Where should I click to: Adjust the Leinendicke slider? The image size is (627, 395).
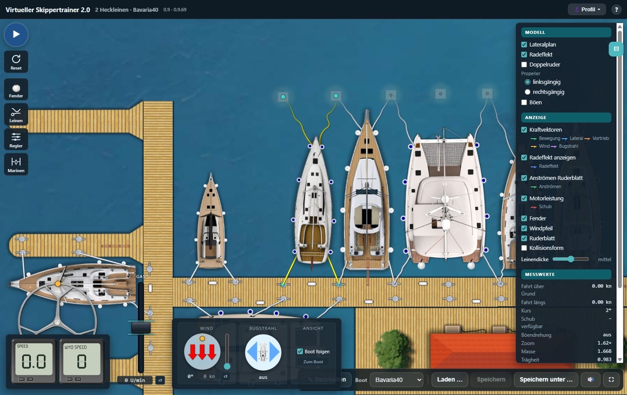click(x=570, y=259)
